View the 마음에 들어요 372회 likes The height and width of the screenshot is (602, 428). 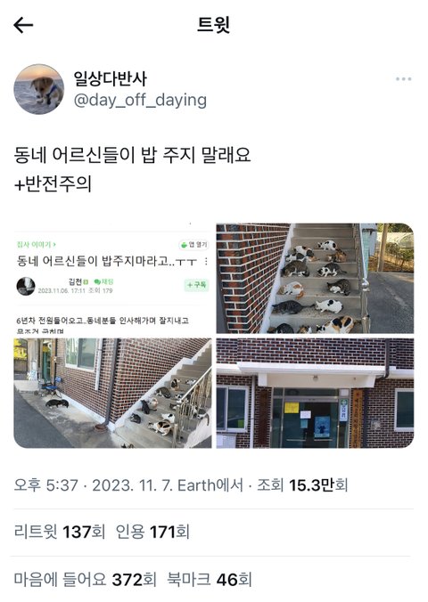(x=86, y=579)
